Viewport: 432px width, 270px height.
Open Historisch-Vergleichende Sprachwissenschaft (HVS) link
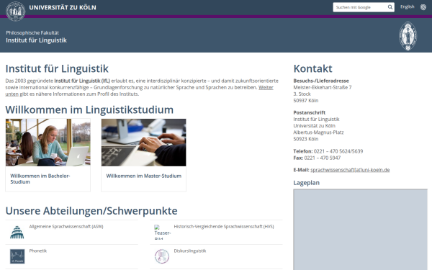coord(224,227)
